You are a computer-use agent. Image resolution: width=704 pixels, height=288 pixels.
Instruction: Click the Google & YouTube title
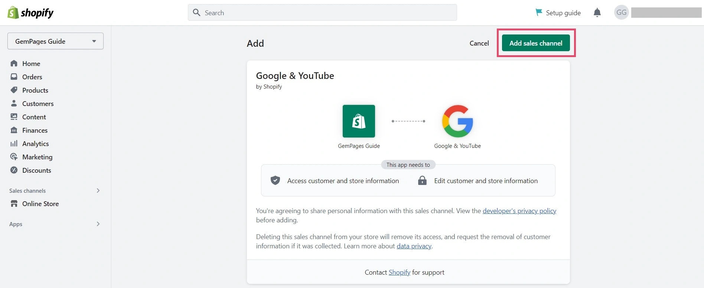295,76
